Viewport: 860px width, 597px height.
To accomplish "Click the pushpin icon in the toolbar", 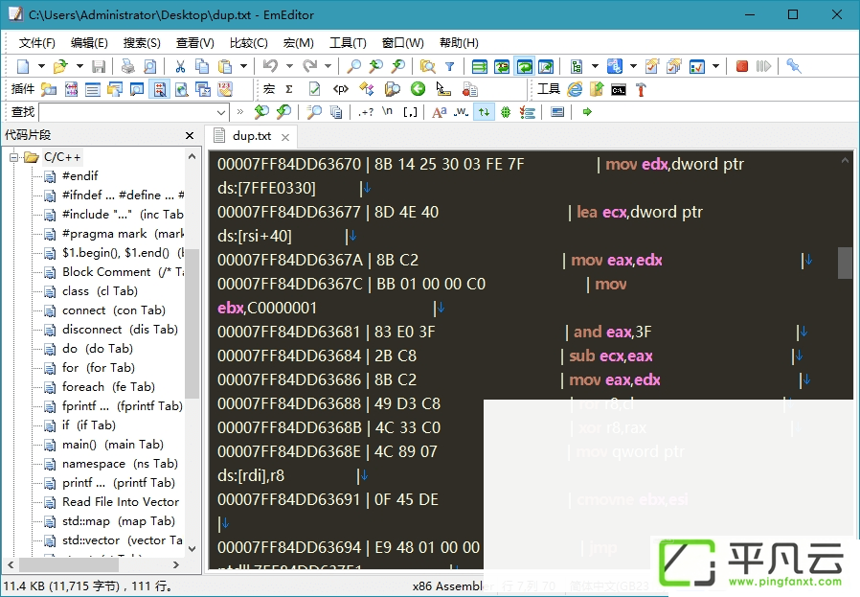I will tap(793, 66).
